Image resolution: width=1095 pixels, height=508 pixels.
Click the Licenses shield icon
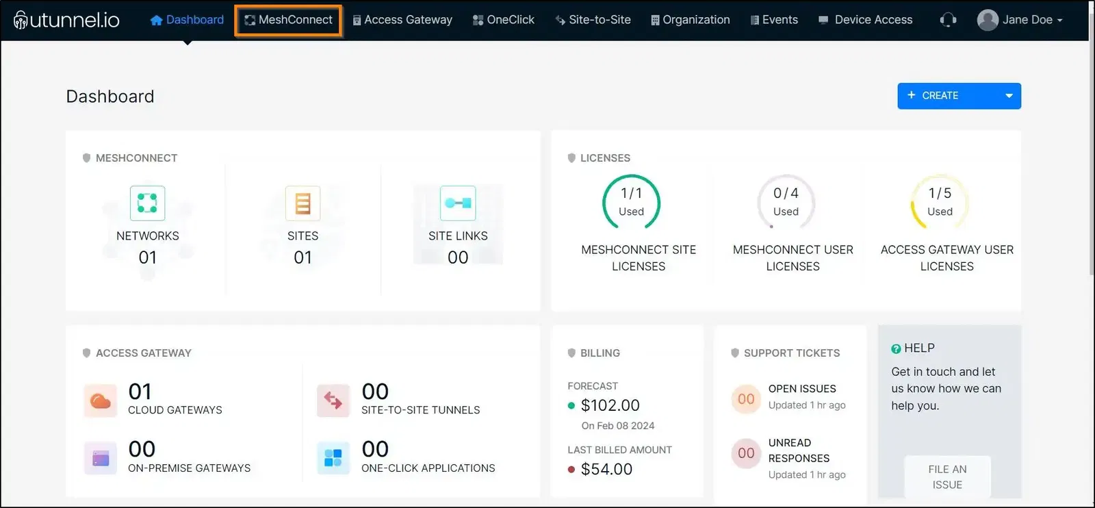[571, 158]
